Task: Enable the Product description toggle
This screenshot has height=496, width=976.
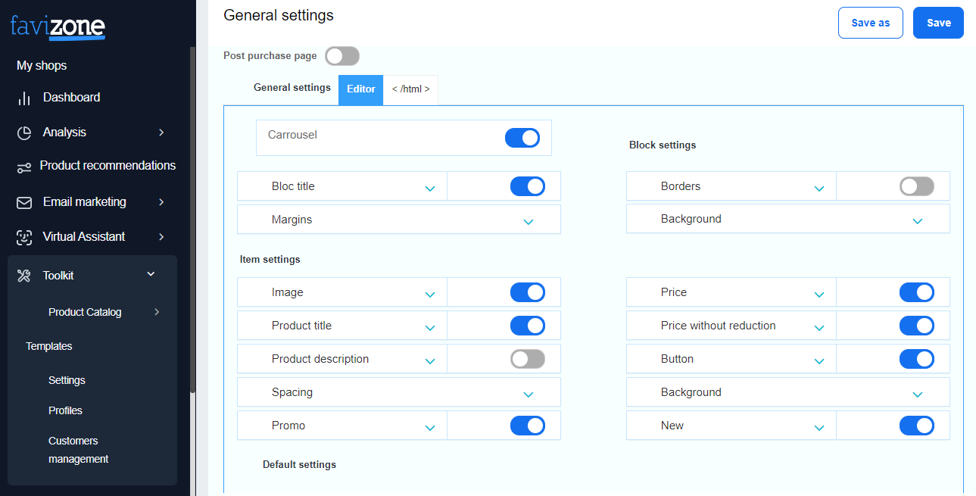Action: pos(528,359)
